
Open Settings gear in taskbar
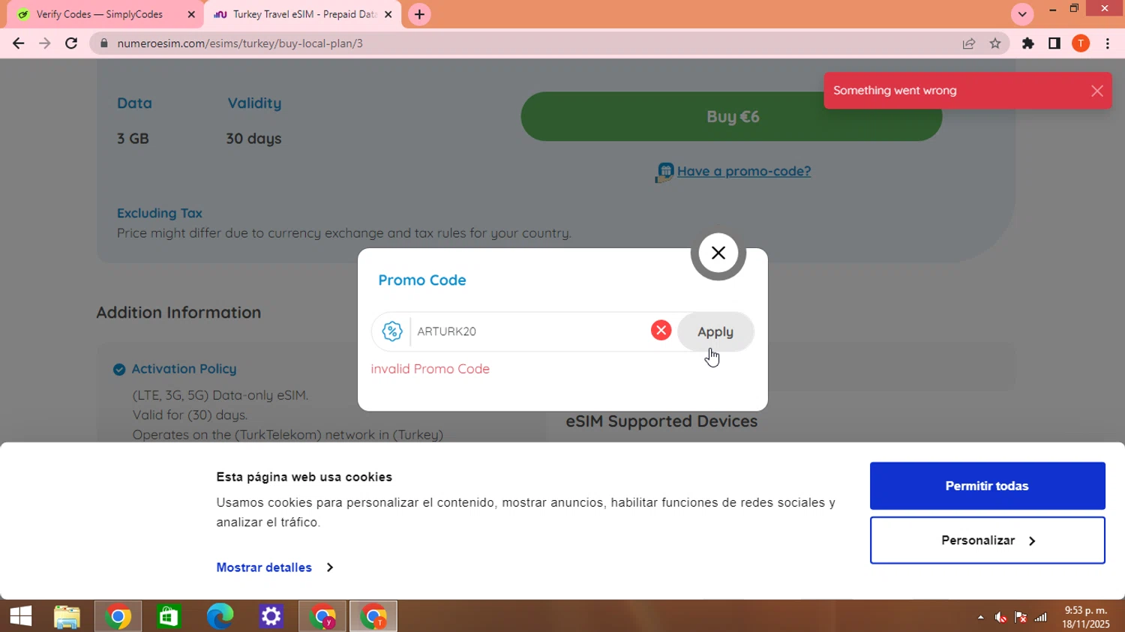click(271, 616)
